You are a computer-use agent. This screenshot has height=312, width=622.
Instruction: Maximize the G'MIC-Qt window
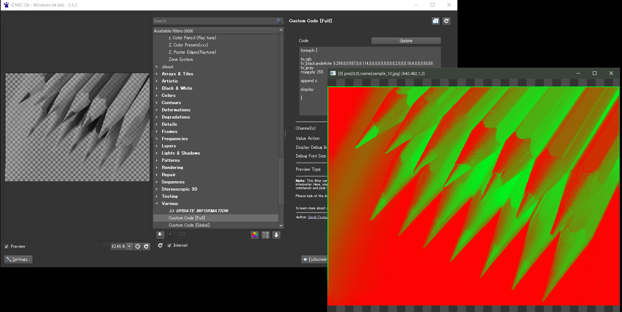coord(432,5)
